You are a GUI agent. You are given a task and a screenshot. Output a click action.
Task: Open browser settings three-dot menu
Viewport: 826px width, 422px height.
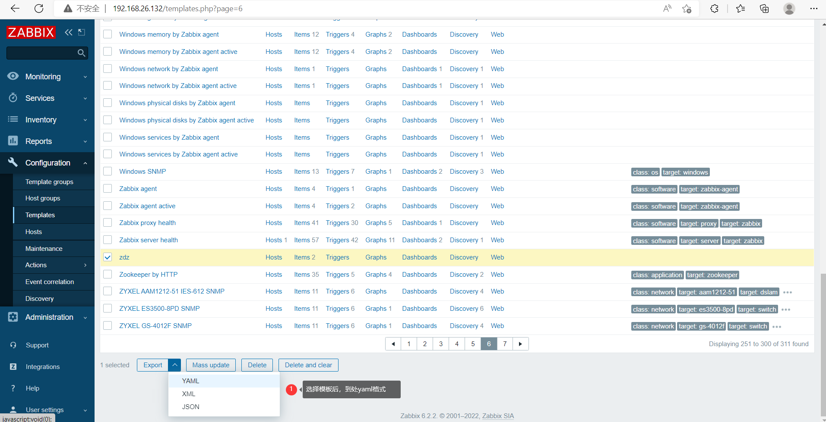point(814,9)
